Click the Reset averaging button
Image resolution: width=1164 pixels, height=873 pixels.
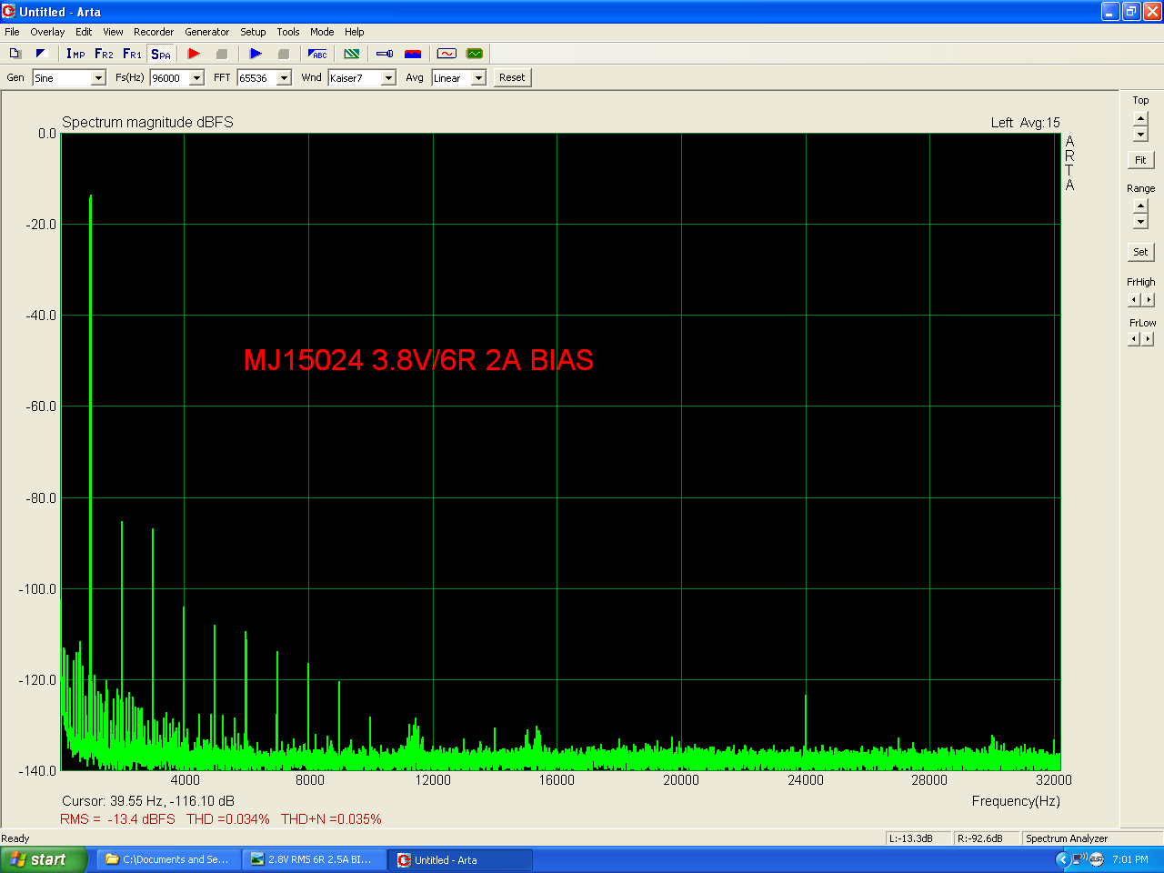(x=512, y=77)
